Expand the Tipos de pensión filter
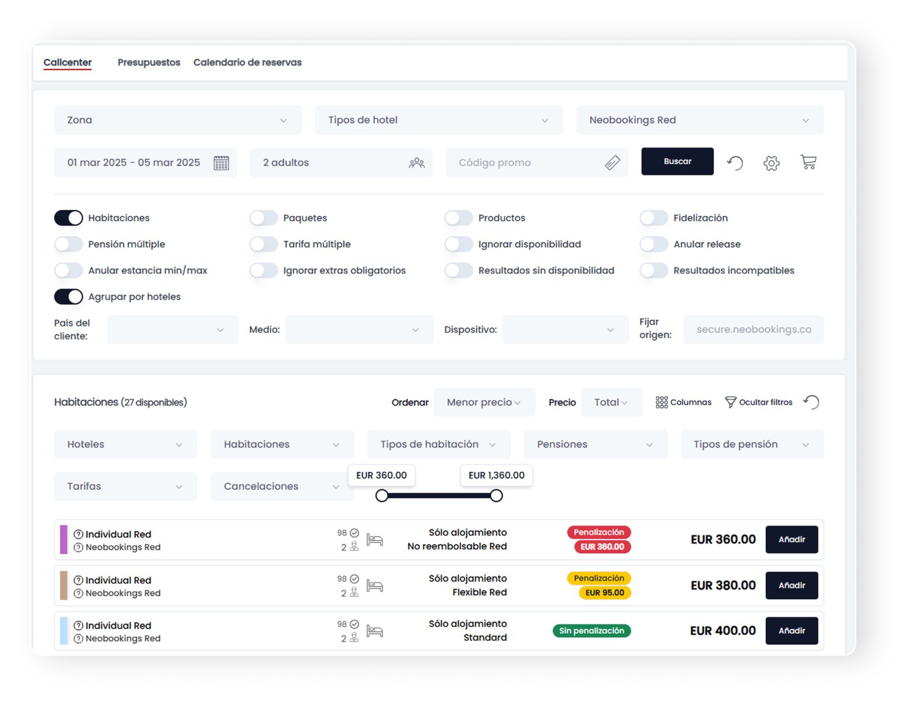900x707 pixels. point(752,445)
